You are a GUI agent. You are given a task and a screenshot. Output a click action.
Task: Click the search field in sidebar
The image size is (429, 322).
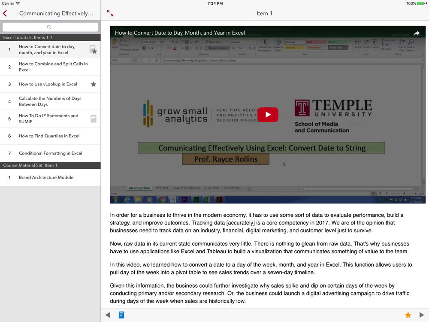point(50,27)
